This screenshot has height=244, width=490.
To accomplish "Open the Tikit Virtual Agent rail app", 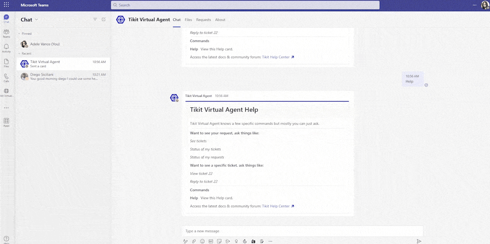I will coord(7,93).
